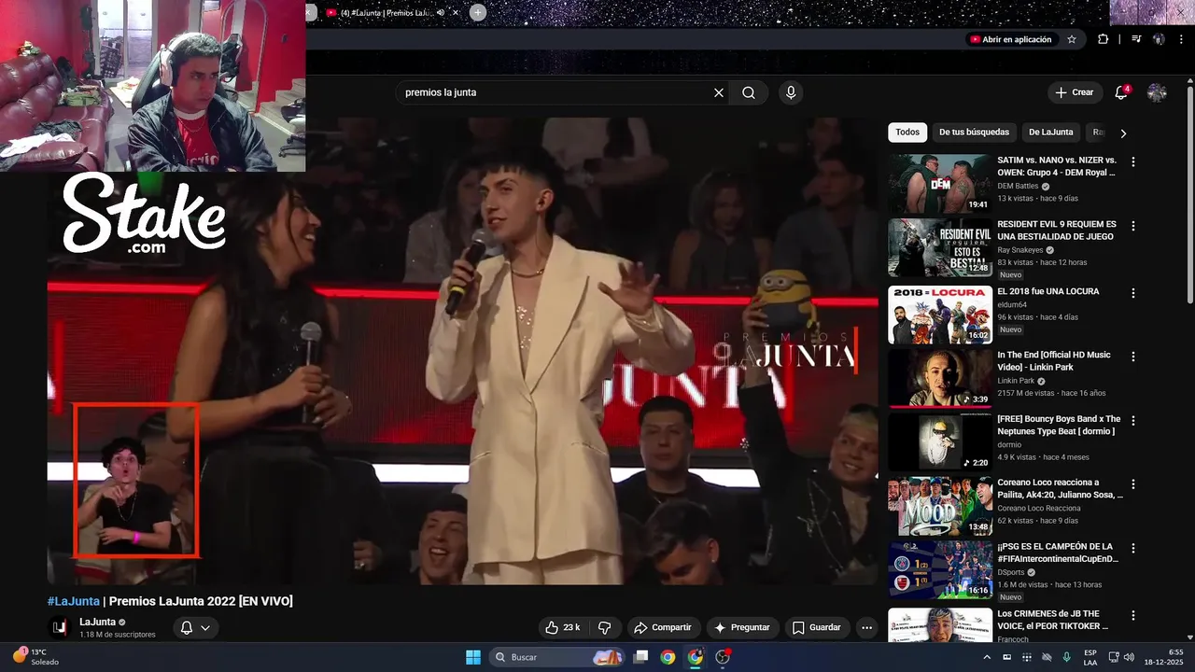
Task: Expand the notification bell dropdown for LaJunta
Action: tap(204, 627)
